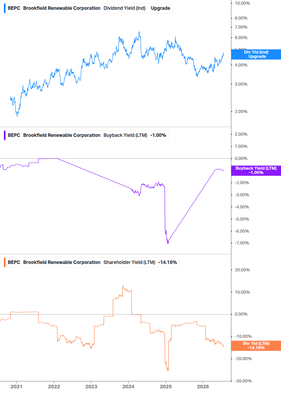Click the 2026 label on the time axis
This screenshot has width=281, height=393.
coord(203,386)
